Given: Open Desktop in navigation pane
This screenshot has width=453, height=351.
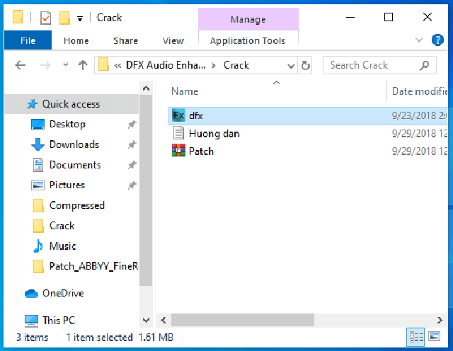Looking at the screenshot, I should click(x=67, y=125).
